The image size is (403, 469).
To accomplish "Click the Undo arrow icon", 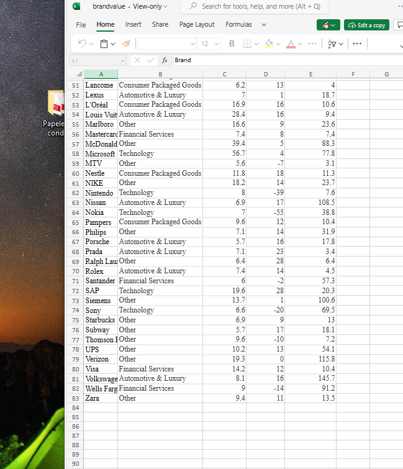I will coord(82,43).
